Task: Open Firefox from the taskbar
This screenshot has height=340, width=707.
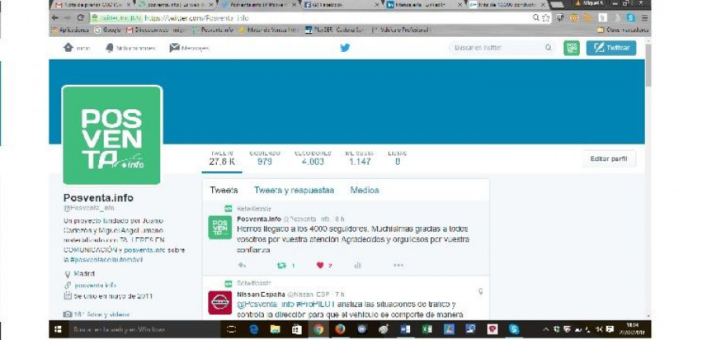Action: pos(340,329)
